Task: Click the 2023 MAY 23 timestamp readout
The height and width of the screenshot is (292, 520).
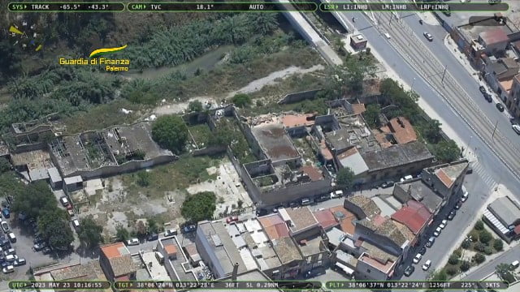Action: coord(67,285)
